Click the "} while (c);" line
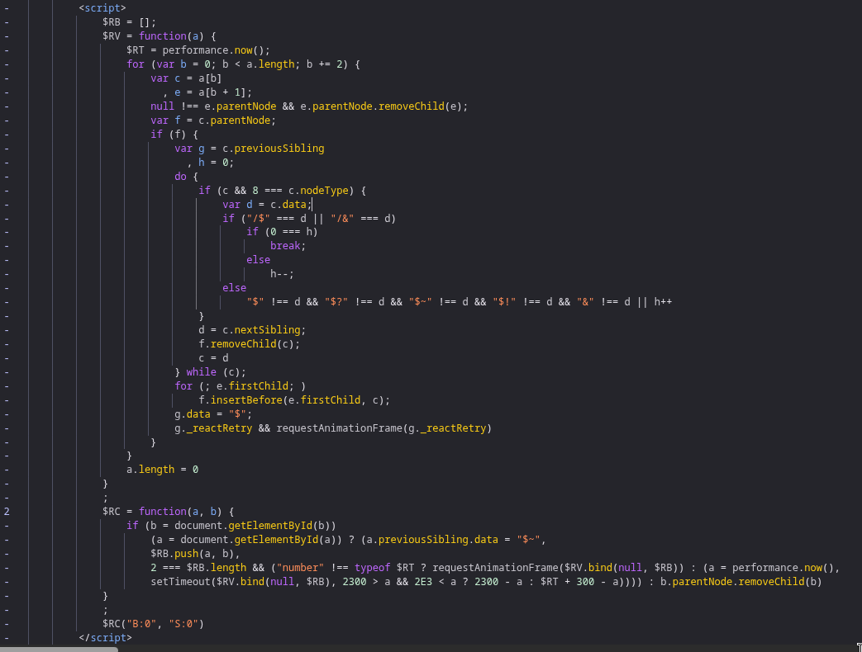 tap(210, 372)
